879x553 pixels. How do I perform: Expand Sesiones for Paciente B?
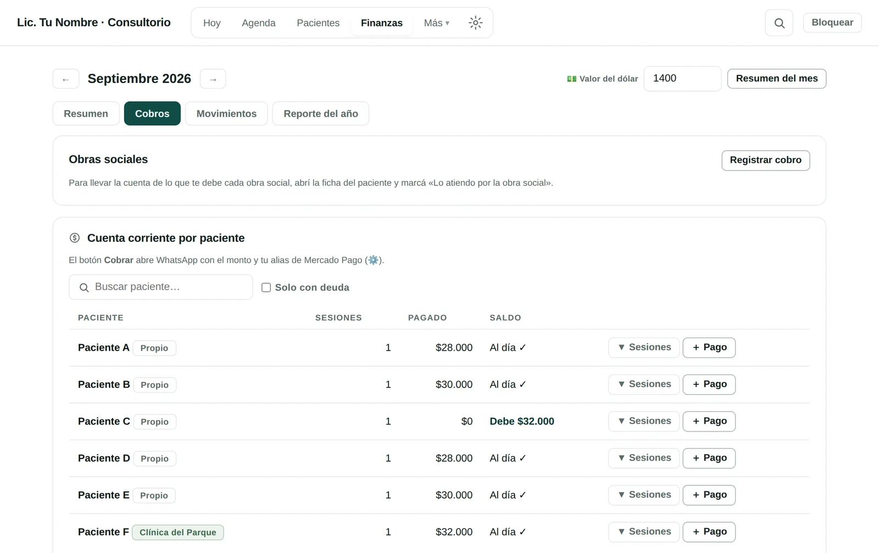point(644,384)
